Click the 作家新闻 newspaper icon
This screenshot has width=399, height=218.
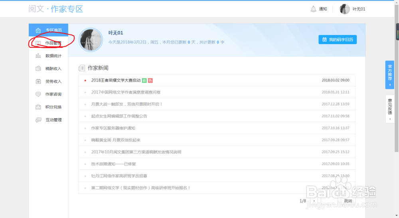coord(82,68)
